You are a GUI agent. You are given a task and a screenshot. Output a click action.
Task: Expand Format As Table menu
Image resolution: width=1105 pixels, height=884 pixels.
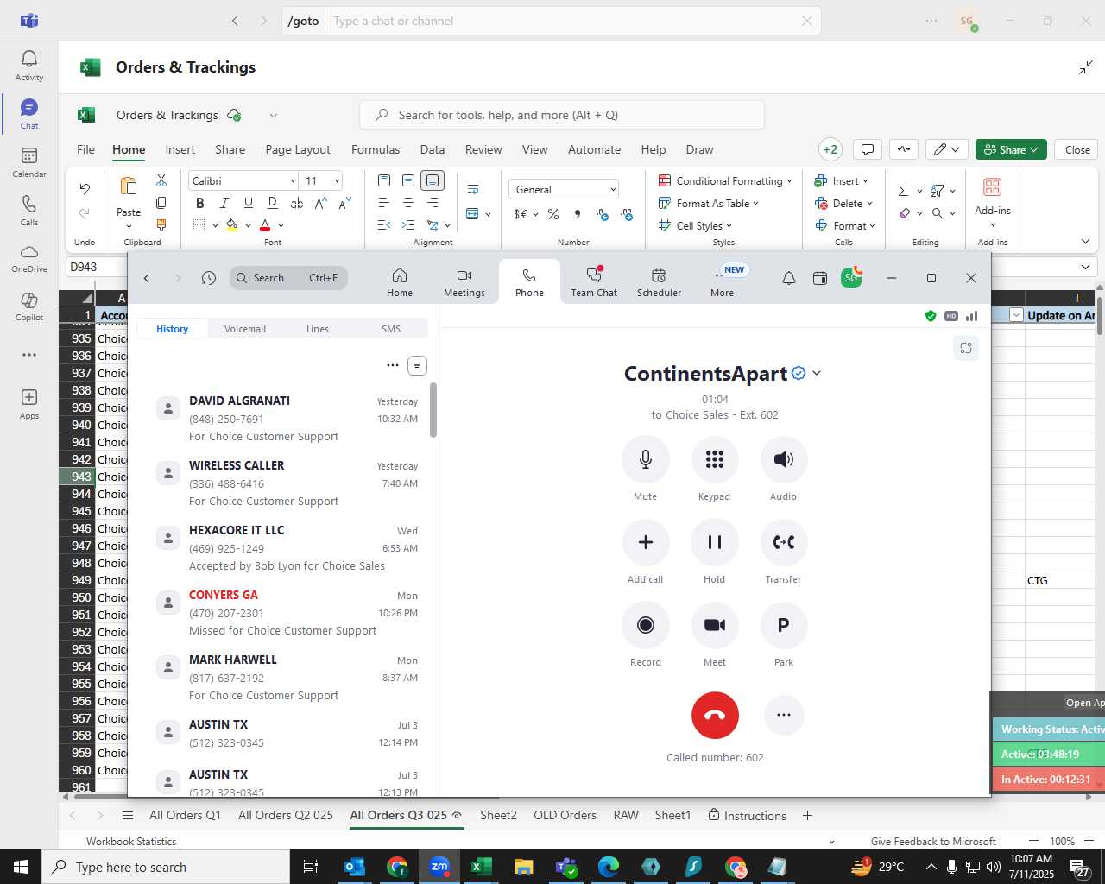pyautogui.click(x=709, y=203)
